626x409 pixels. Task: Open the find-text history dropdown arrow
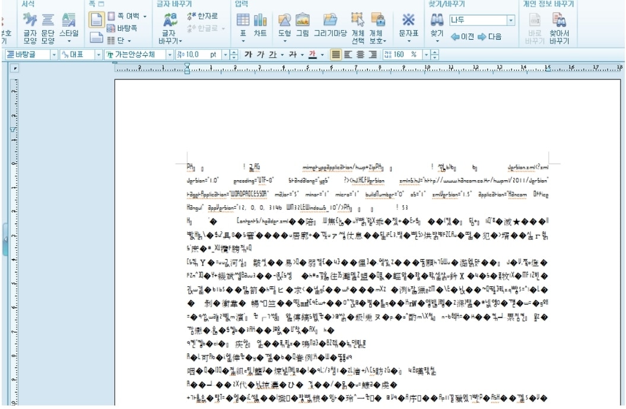pos(511,20)
